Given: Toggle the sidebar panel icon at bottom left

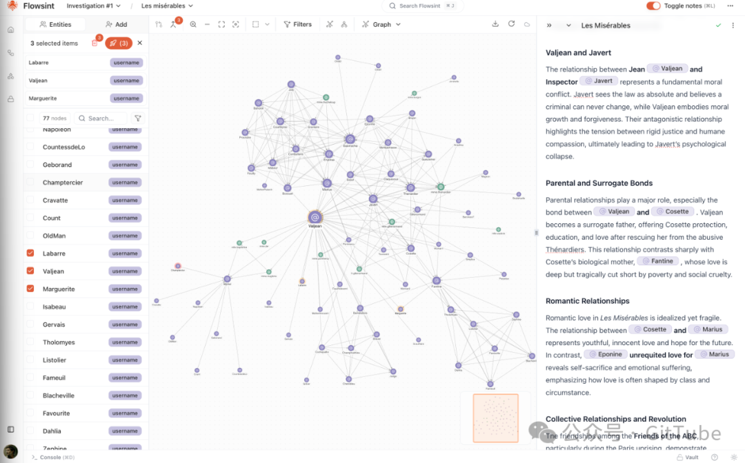Looking at the screenshot, I should pos(10,429).
